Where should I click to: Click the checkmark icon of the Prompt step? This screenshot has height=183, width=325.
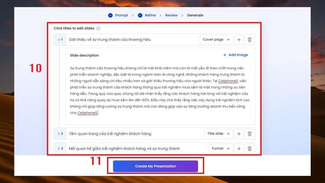[110, 15]
